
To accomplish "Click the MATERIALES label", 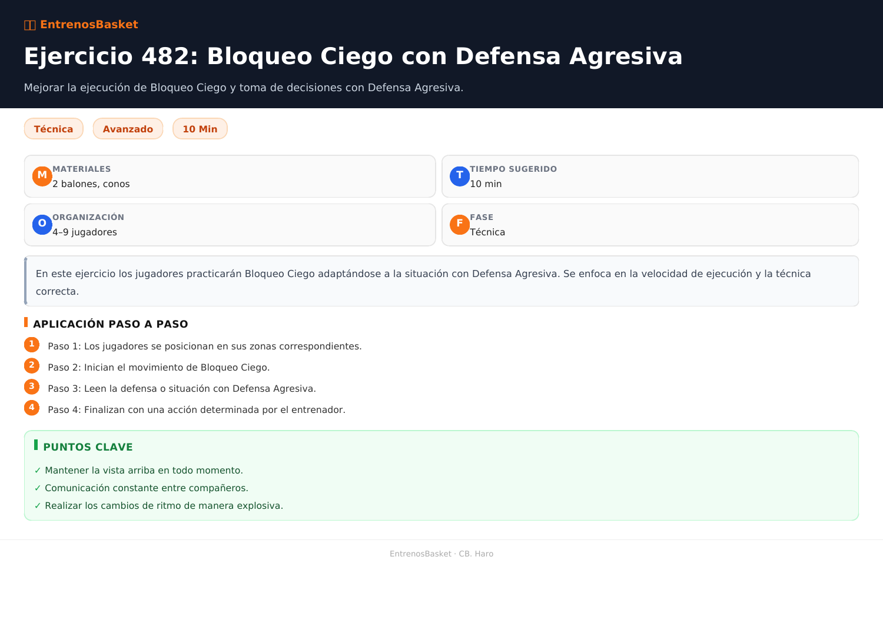I will (x=82, y=169).
